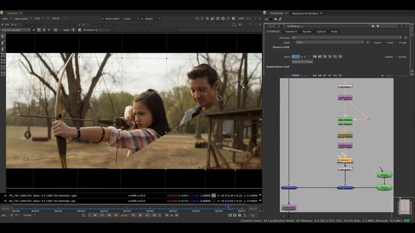
Task: Click the capture/flipbook icon near timeline
Action: (230, 215)
